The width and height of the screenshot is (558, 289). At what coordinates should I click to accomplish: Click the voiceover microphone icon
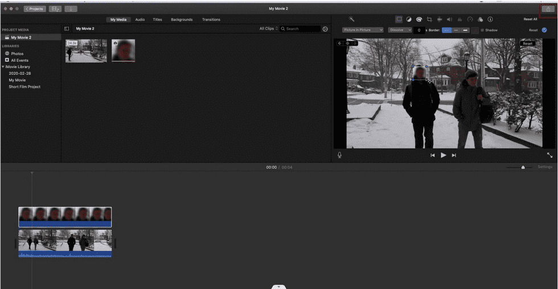click(x=339, y=155)
